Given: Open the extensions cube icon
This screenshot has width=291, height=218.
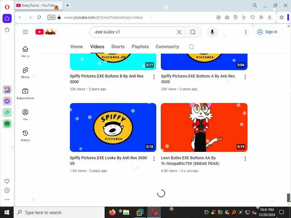Looking at the screenshot, I should click(282, 17).
